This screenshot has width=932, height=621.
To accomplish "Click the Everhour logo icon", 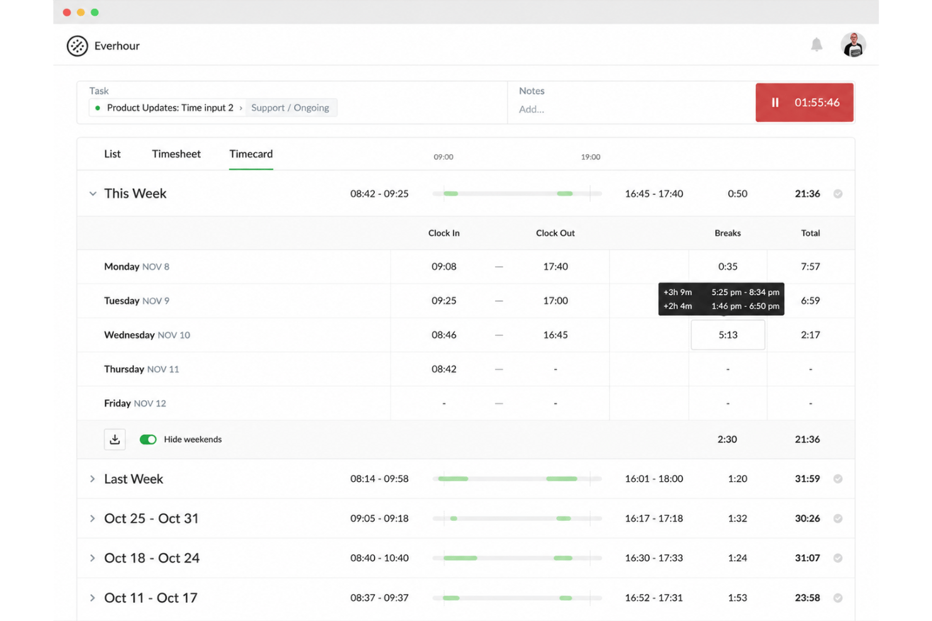I will pos(77,46).
